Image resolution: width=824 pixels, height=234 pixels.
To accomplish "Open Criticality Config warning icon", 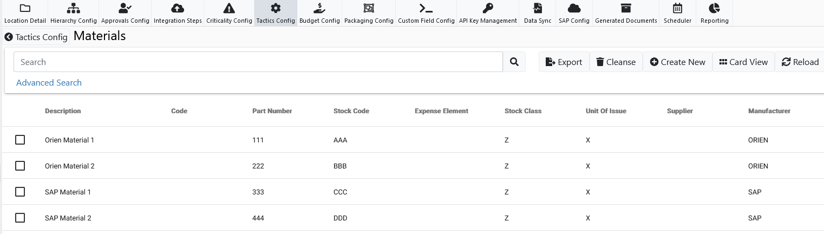I will 229,9.
